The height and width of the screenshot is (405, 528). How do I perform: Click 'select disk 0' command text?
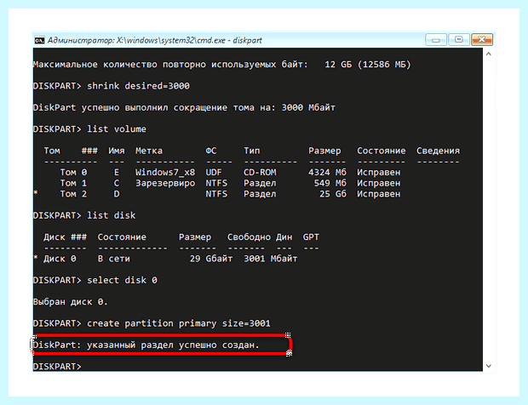point(122,280)
